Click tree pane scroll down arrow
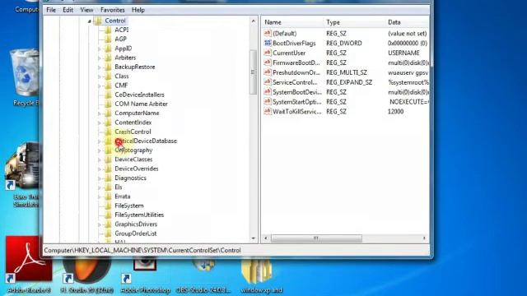This screenshot has height=296, width=527. click(x=254, y=238)
